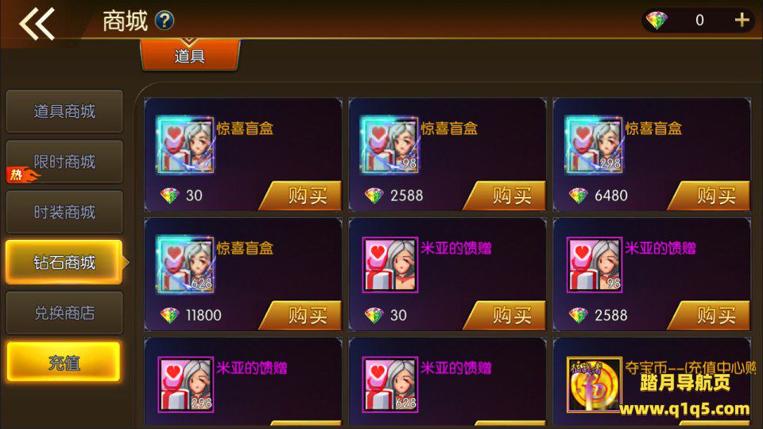Select the 米亚的馈赠 icon priced 30

tap(389, 265)
